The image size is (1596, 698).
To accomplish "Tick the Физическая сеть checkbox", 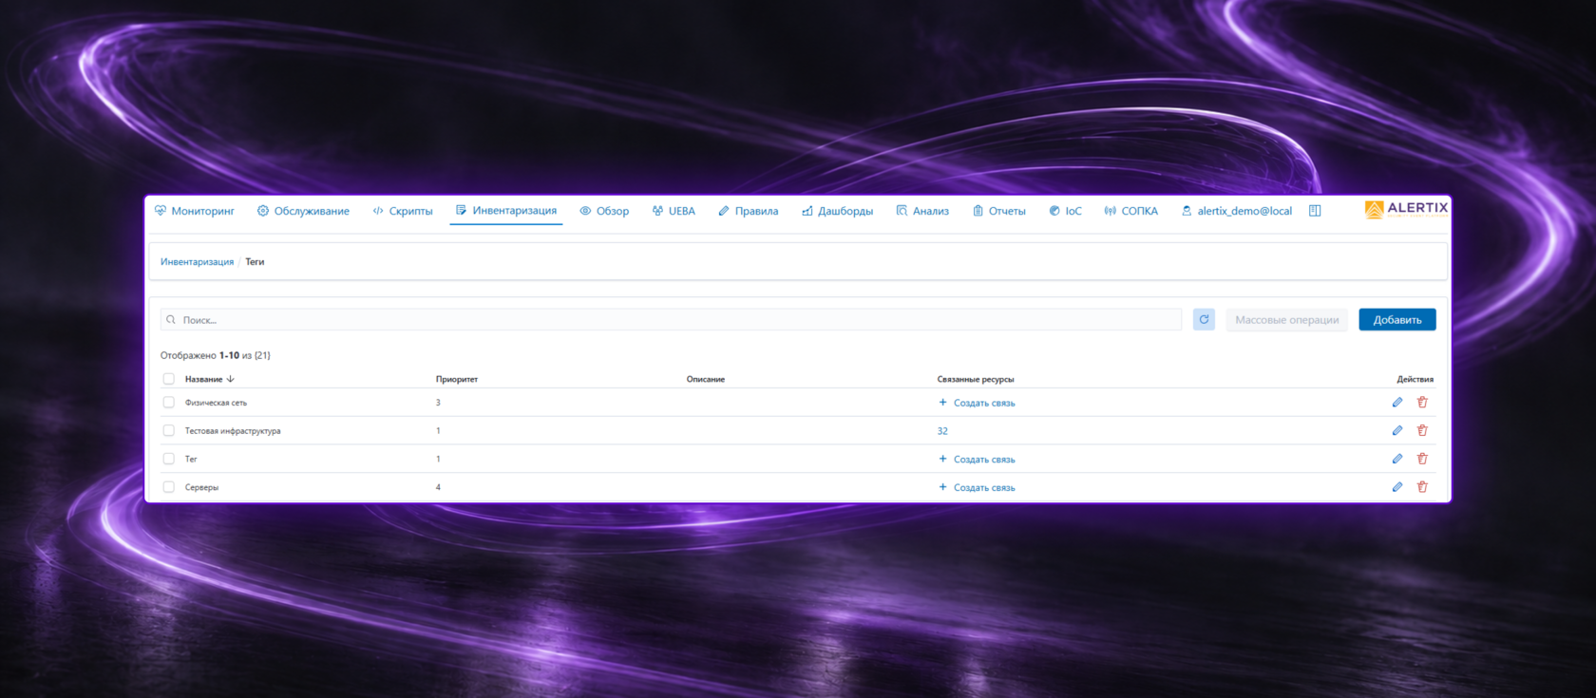I will pyautogui.click(x=168, y=403).
